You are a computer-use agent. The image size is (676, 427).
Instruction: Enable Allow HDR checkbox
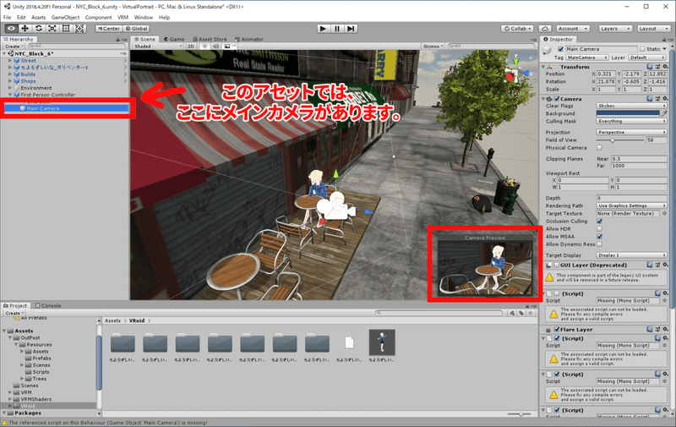tap(599, 229)
